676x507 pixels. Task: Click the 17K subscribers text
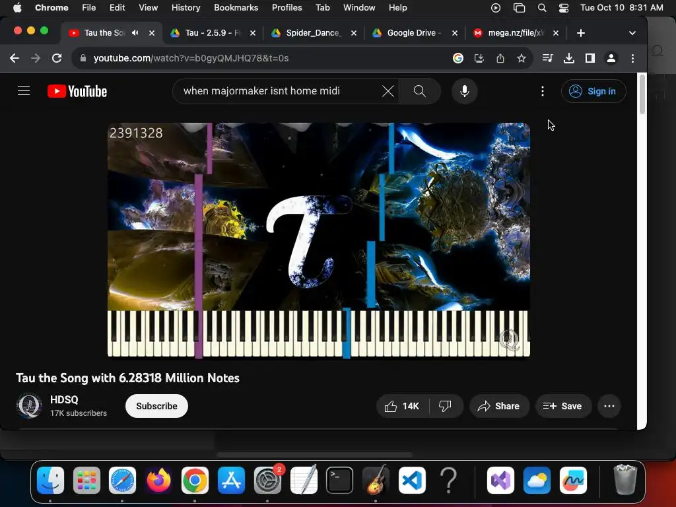point(79,413)
